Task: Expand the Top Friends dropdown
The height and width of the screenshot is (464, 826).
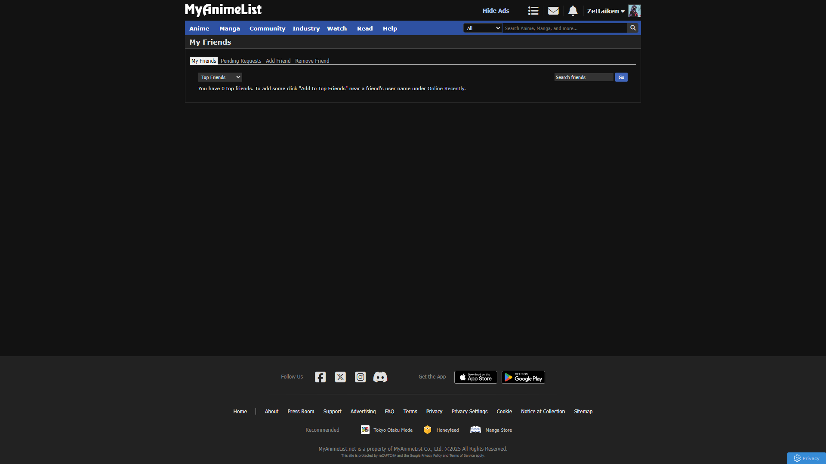Action: point(220,77)
